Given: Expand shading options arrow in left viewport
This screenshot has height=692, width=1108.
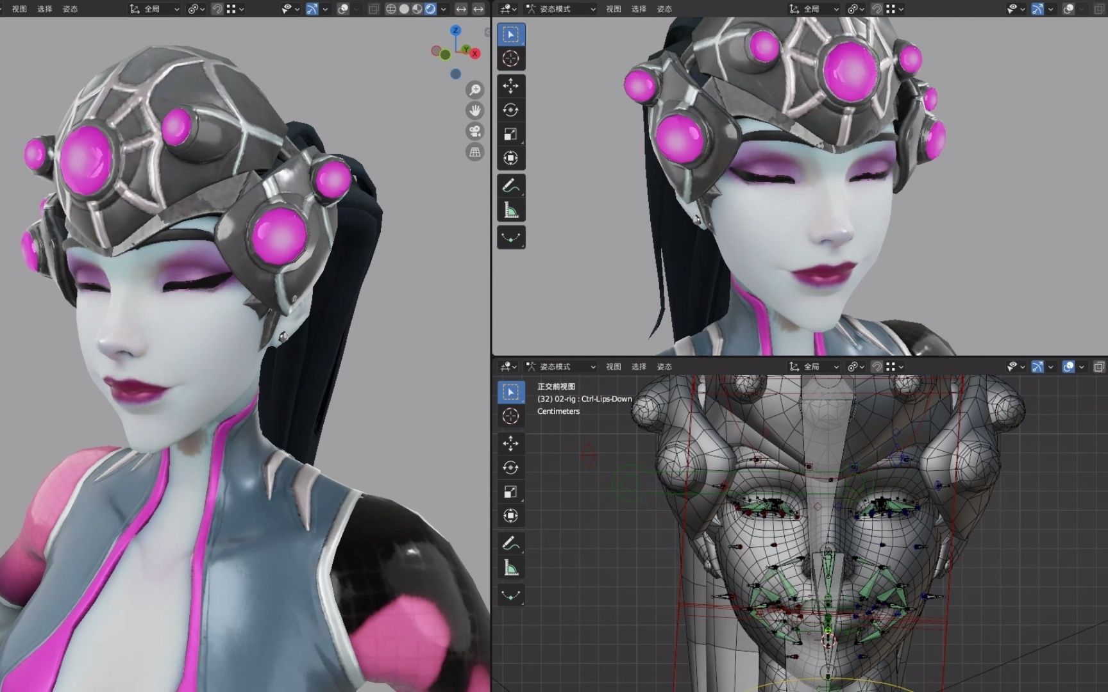Looking at the screenshot, I should pyautogui.click(x=443, y=9).
